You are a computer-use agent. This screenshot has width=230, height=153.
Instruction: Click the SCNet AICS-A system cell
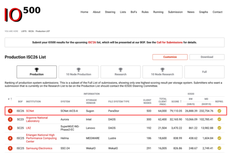pos(69,111)
